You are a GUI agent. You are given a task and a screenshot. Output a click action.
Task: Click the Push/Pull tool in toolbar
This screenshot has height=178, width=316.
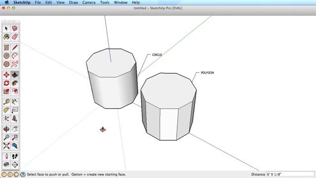[x=15, y=75]
